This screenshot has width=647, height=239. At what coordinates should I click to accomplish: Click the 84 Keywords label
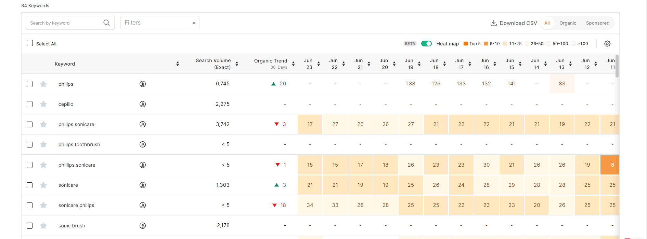35,5
